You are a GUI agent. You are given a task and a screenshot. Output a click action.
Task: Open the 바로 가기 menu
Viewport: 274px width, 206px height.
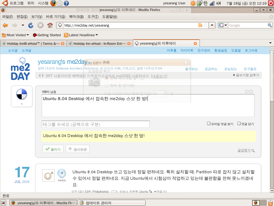(x=56, y=17)
